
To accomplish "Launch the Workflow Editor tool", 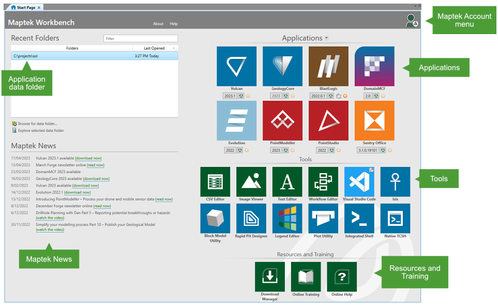I will tap(323, 181).
